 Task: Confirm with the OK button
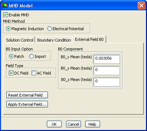click(x=54, y=124)
